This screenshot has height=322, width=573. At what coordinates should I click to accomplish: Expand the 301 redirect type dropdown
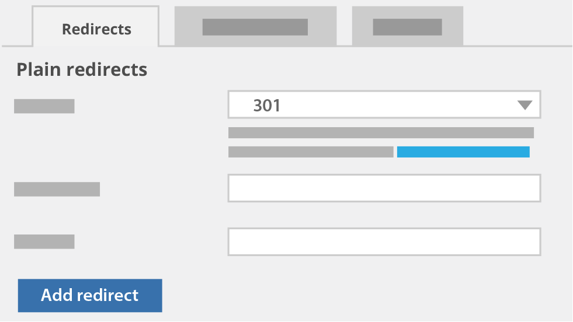[384, 105]
